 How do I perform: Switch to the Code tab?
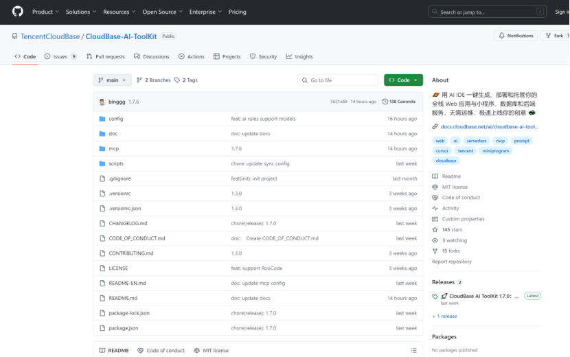[x=25, y=57]
